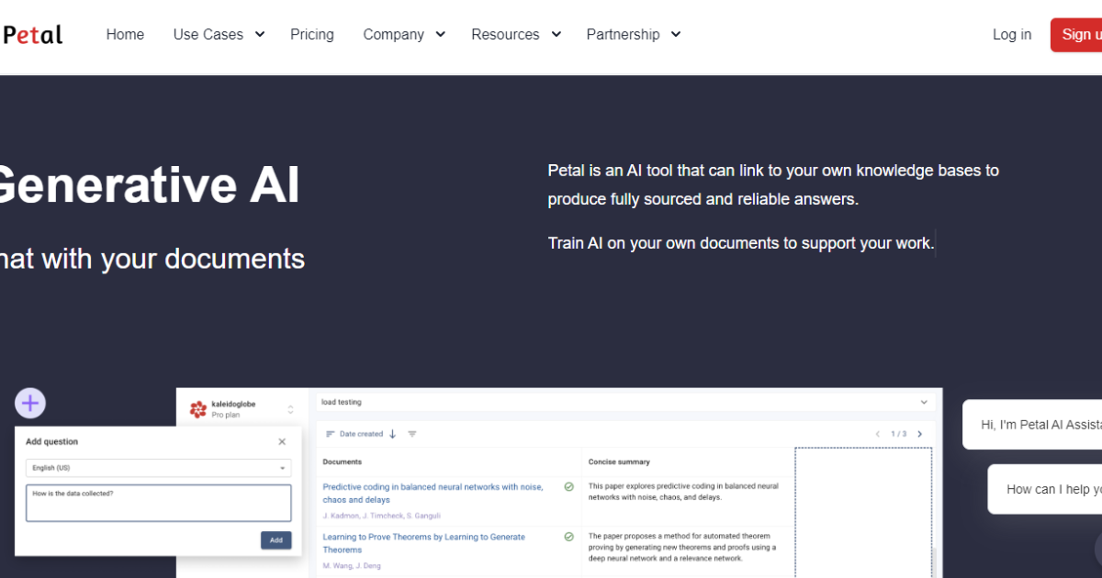Click the How can I help you bubble
Viewport: 1102px width, 578px height.
click(x=1045, y=489)
